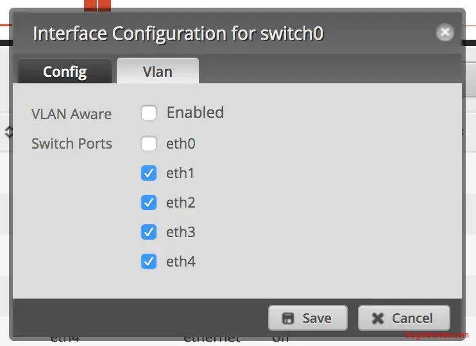The image size is (476, 346).
Task: Close the Interface Configuration dialog
Action: coord(445,33)
